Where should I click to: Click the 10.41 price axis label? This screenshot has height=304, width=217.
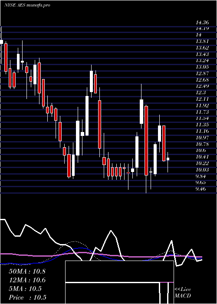coord(202,157)
